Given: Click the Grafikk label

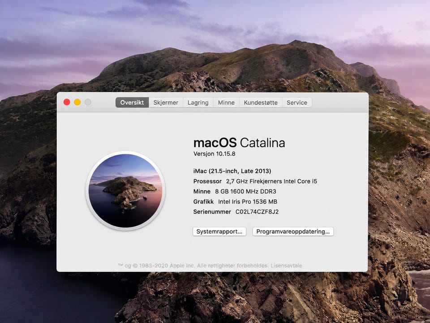Looking at the screenshot, I should point(203,201).
